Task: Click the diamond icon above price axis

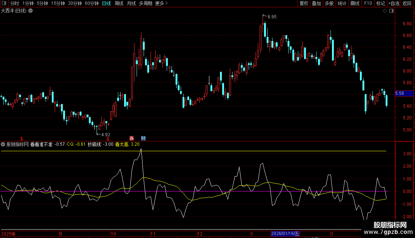Action: pos(385,11)
